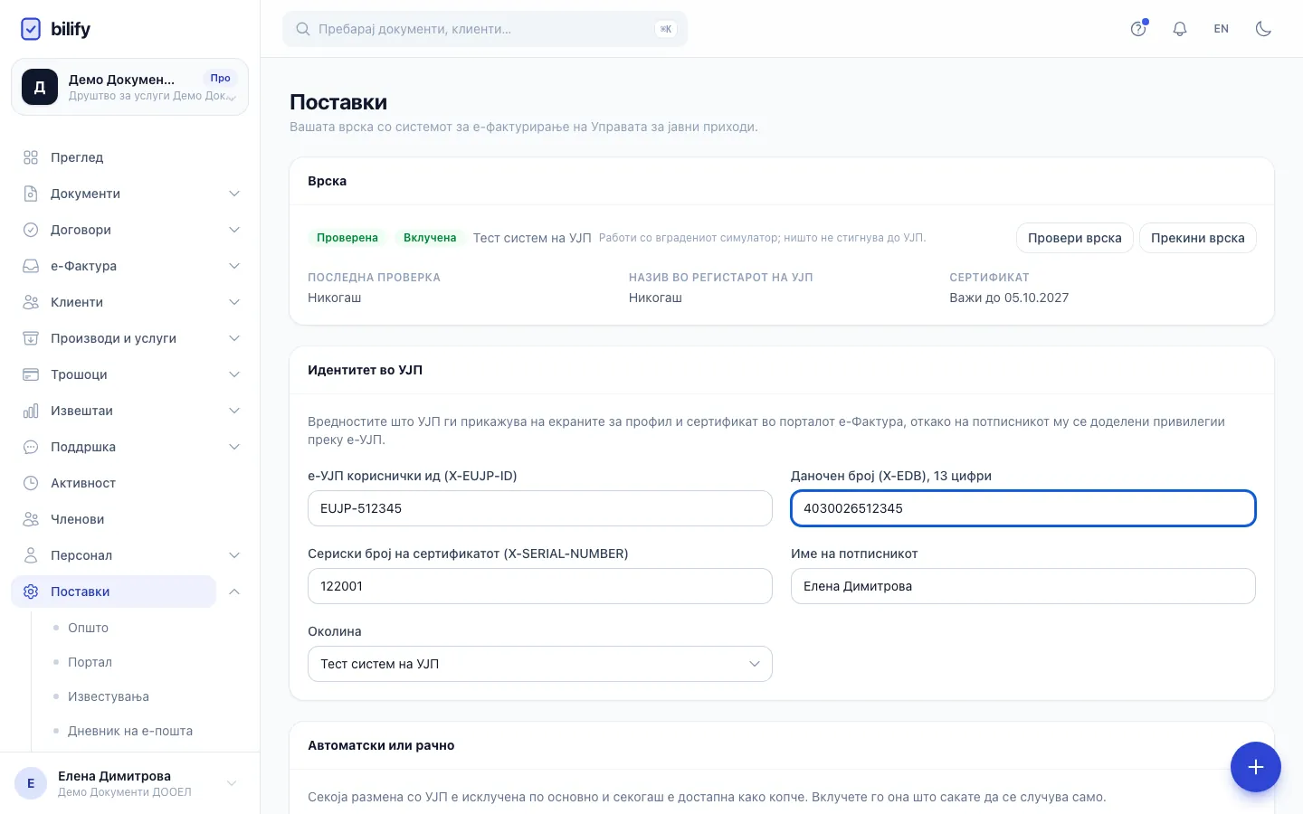Viewport: 1303px width, 814px height.
Task: Click the Персонал person icon
Action: coord(31,555)
